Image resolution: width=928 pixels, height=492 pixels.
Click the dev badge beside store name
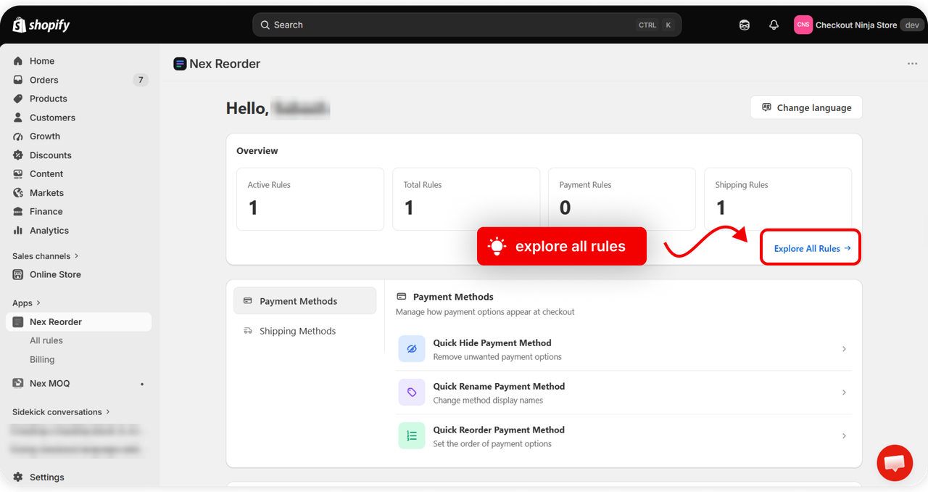(x=912, y=25)
